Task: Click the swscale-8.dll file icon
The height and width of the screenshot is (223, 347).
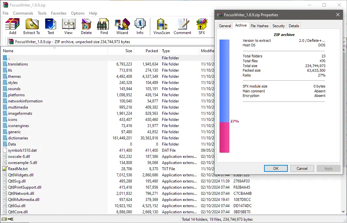Action: (x=5, y=156)
